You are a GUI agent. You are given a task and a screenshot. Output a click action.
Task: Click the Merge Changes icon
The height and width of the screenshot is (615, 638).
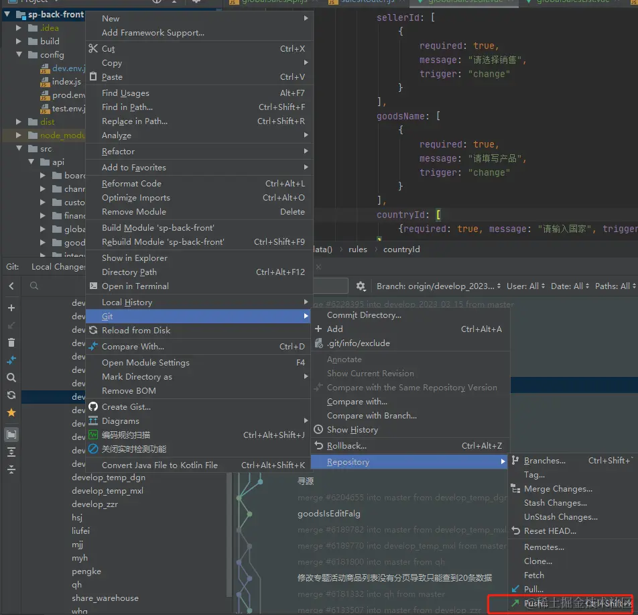[515, 489]
